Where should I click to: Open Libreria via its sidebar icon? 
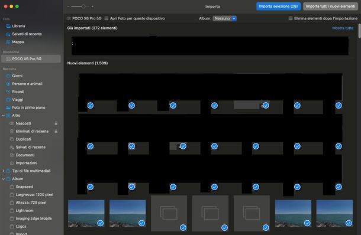point(8,26)
